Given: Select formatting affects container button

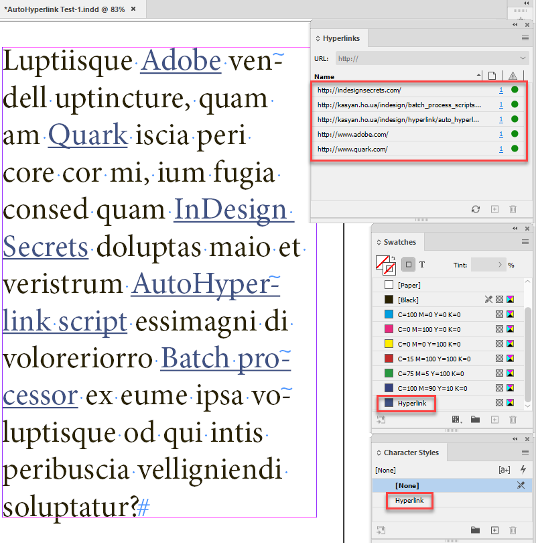Looking at the screenshot, I should coord(408,265).
